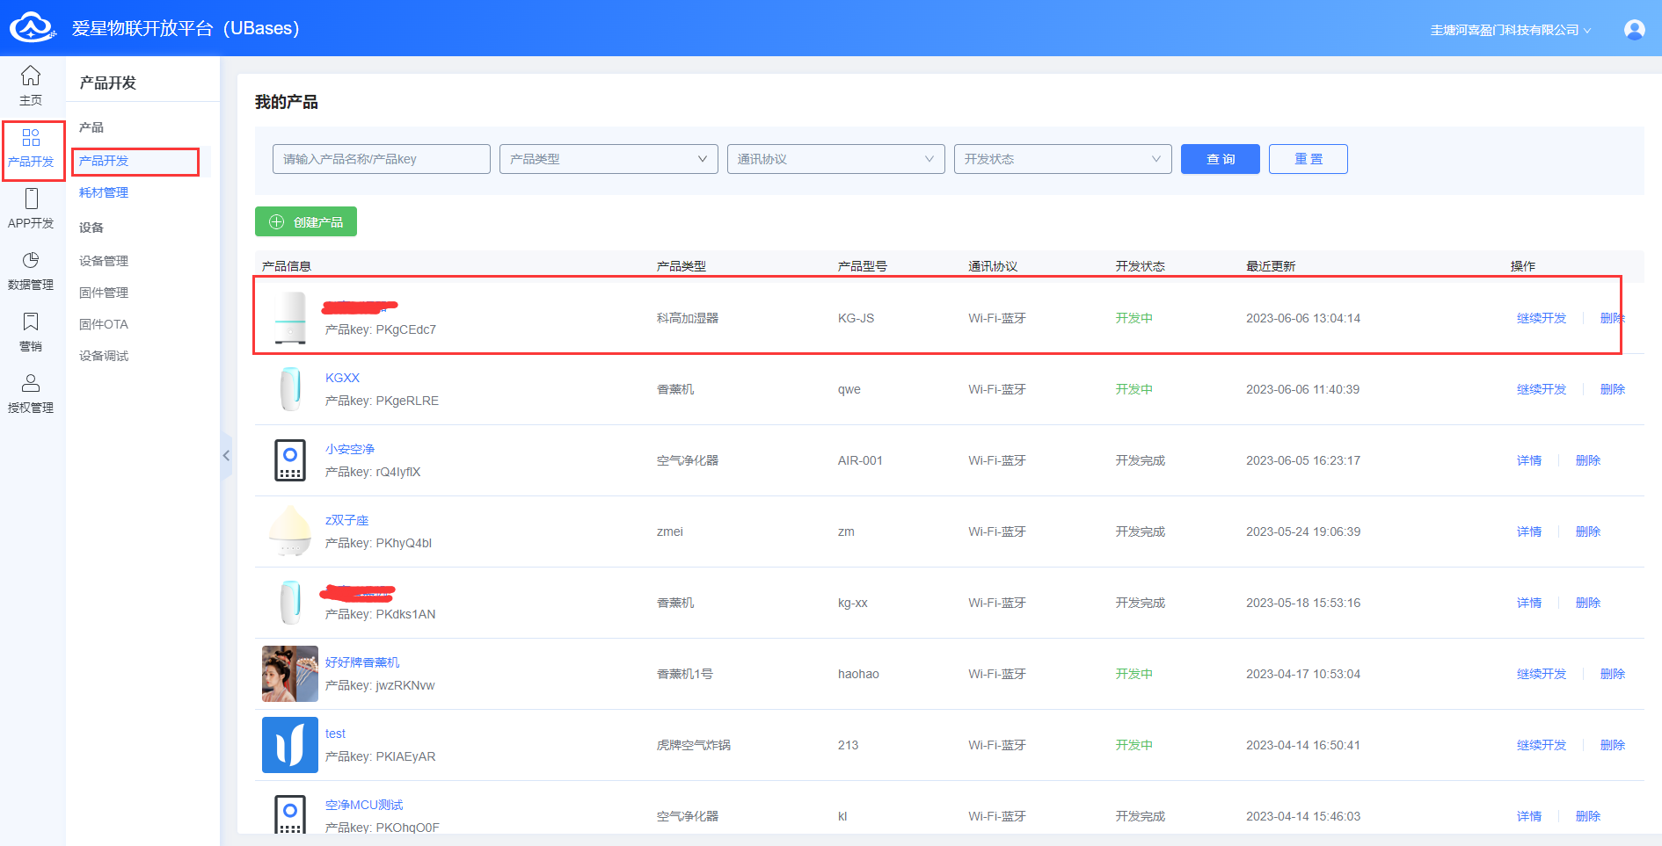
Task: Click 详情 for z双子座 row
Action: pyautogui.click(x=1529, y=531)
